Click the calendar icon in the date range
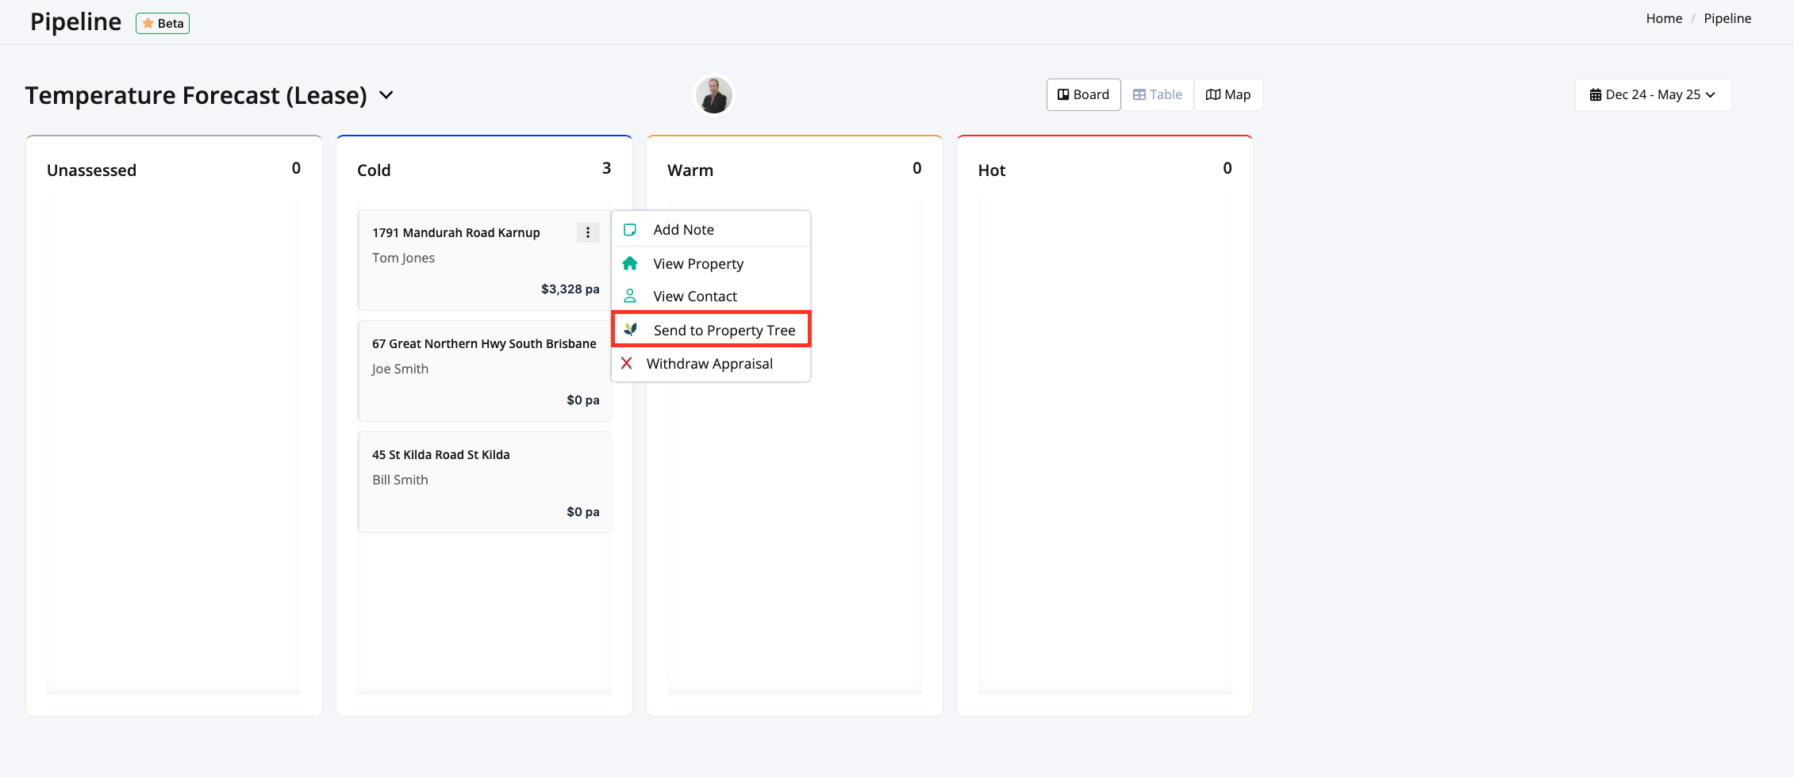This screenshot has width=1794, height=777. point(1595,95)
